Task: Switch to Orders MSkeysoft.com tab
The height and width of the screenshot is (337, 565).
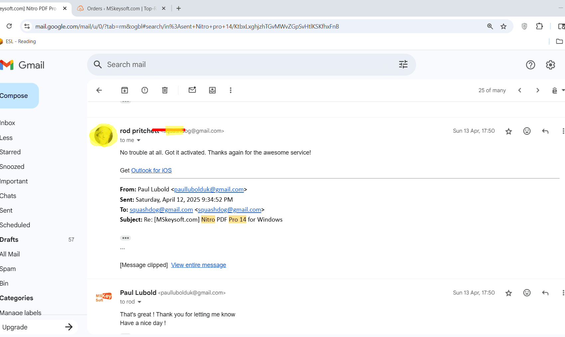Action: [x=121, y=8]
